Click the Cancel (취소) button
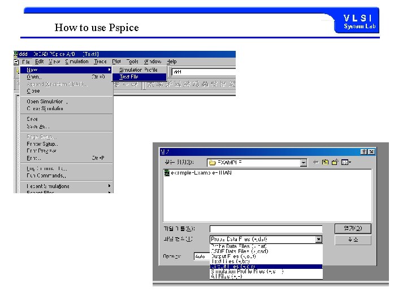The width and height of the screenshot is (407, 305). [353, 239]
